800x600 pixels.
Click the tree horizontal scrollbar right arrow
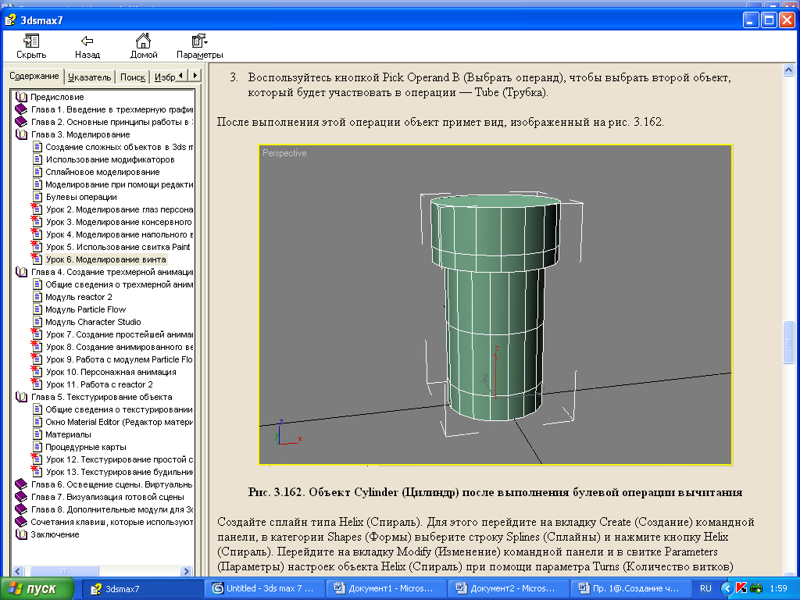186,571
